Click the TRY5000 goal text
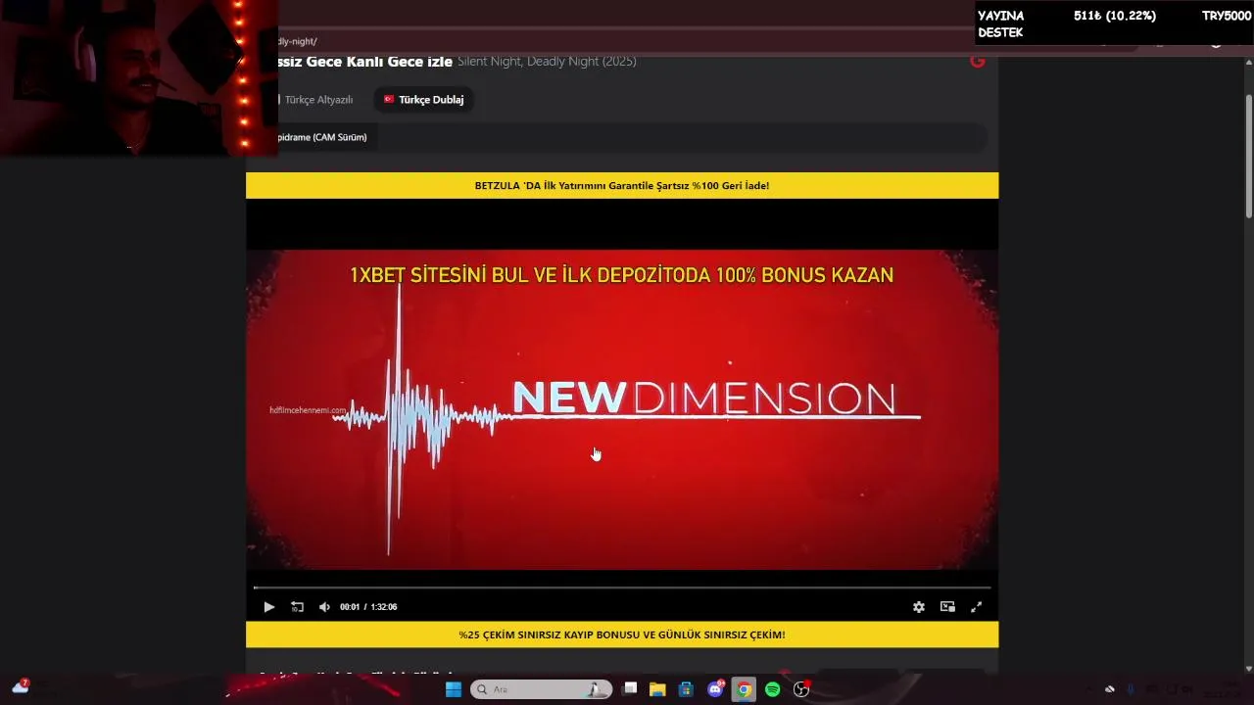1254x705 pixels. (x=1227, y=16)
